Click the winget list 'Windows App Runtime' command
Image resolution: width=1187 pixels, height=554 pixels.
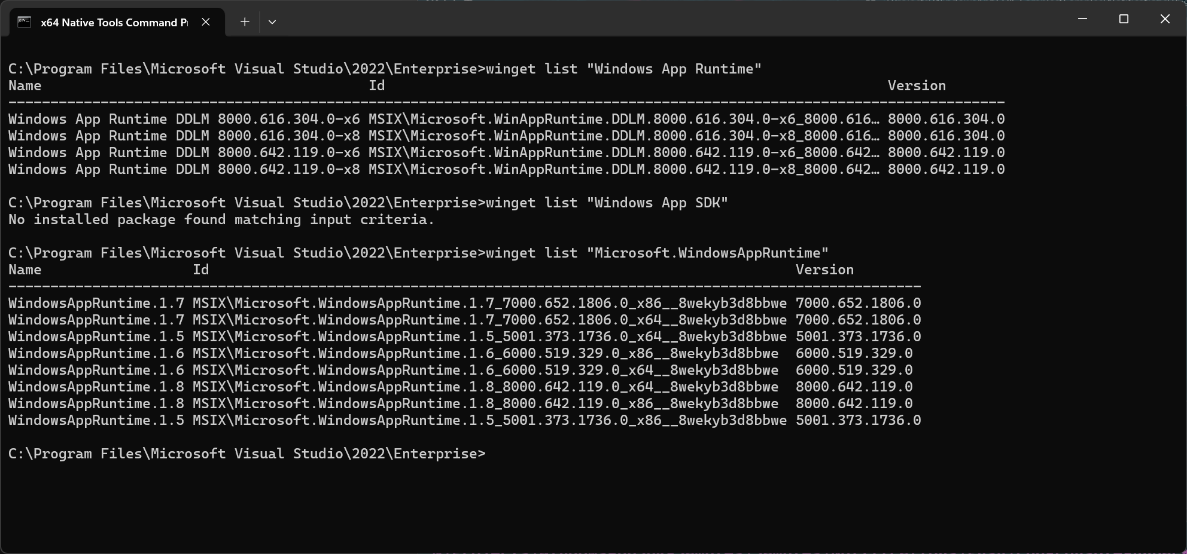coord(622,69)
